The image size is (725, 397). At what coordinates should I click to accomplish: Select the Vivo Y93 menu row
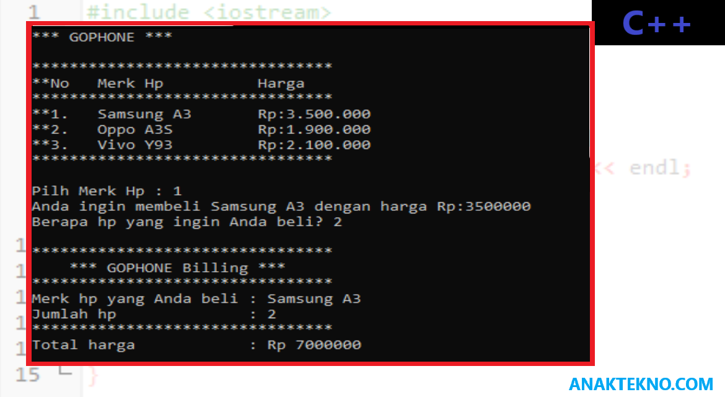point(201,145)
